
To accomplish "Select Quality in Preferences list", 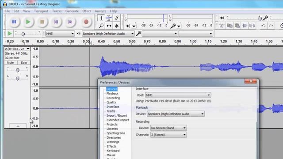I will pyautogui.click(x=111, y=102).
